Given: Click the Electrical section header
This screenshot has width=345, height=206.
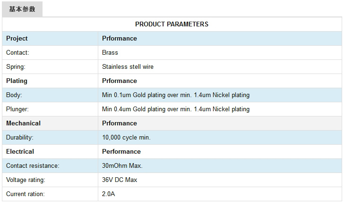Looking at the screenshot, I should (20, 151).
